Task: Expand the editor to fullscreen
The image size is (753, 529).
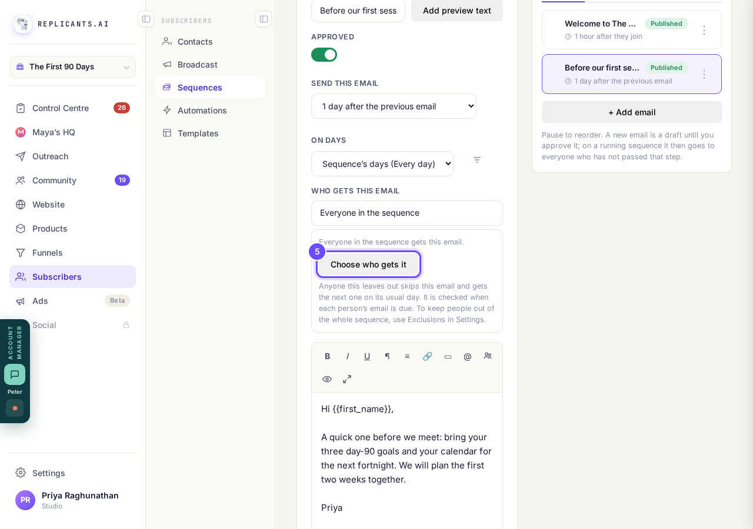Action: [x=347, y=379]
